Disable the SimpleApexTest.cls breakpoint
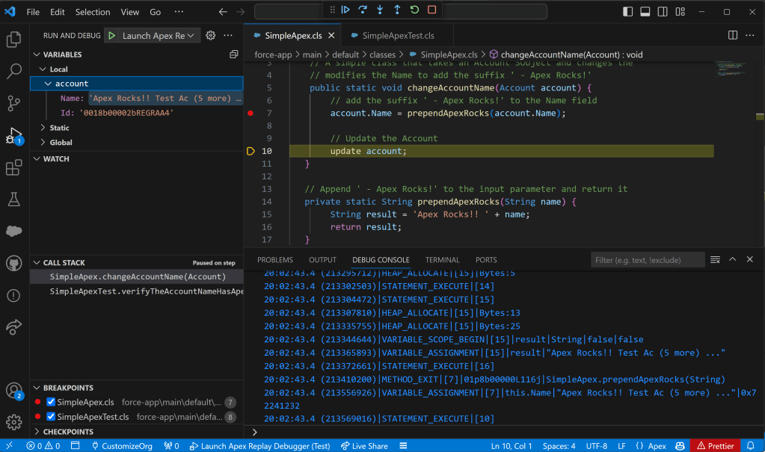Viewport: 765px width, 452px height. (51, 417)
